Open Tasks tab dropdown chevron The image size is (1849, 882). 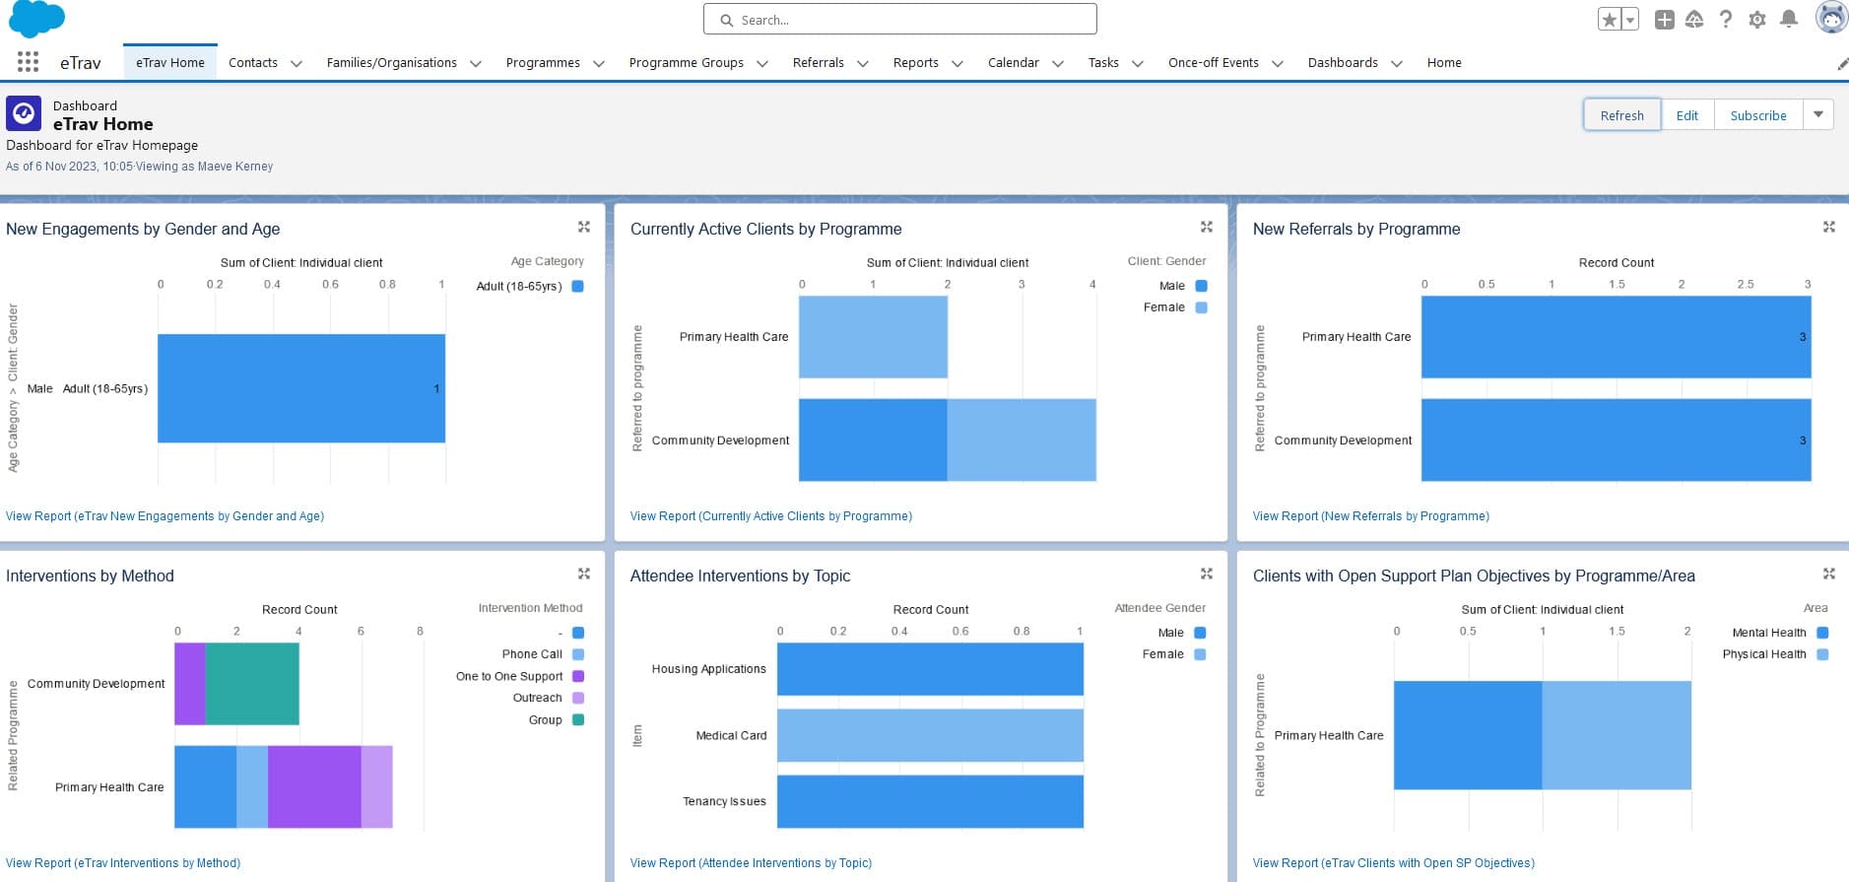click(x=1137, y=63)
